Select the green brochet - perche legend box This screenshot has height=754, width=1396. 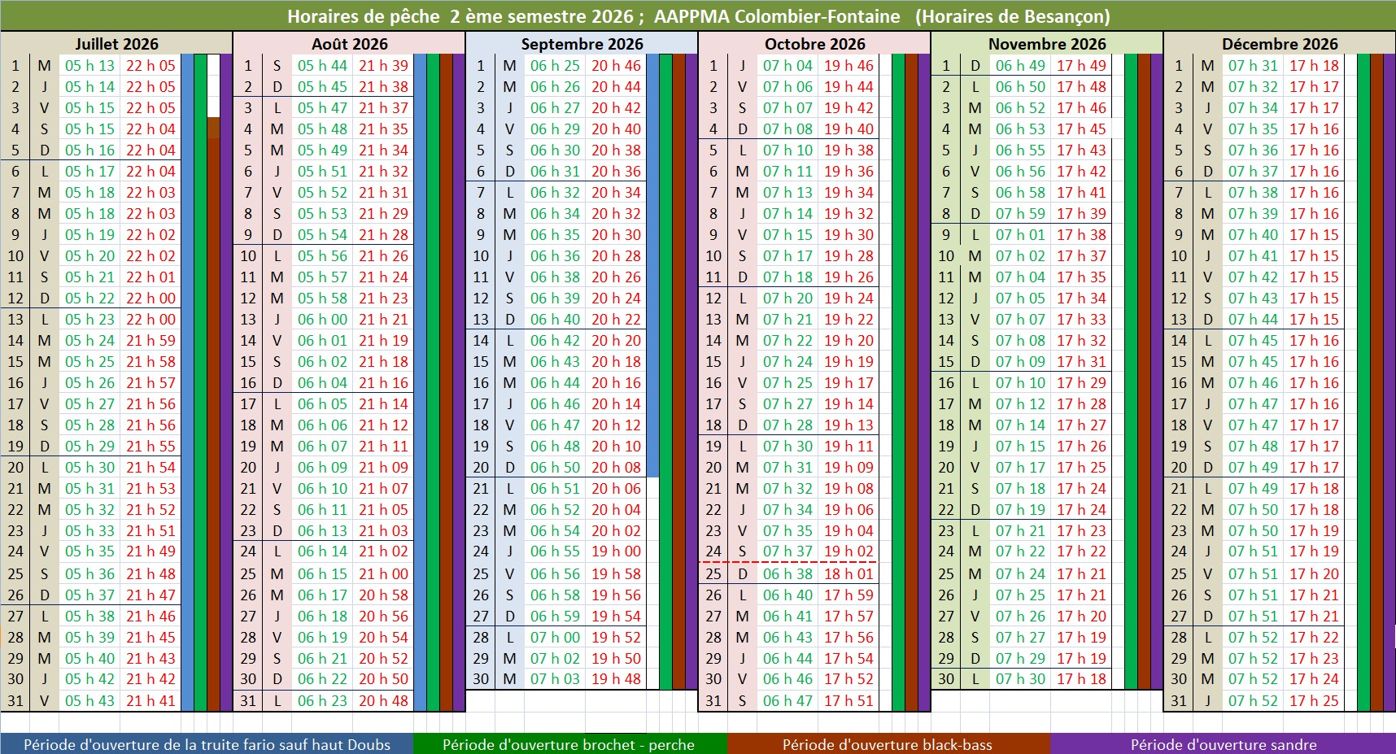(x=569, y=744)
